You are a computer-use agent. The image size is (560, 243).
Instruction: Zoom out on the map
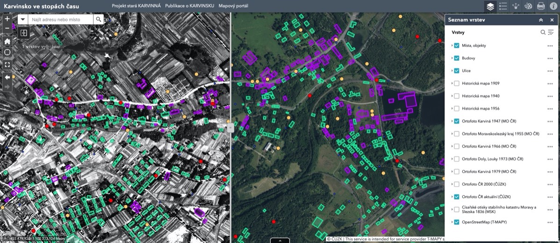[x=7, y=28]
